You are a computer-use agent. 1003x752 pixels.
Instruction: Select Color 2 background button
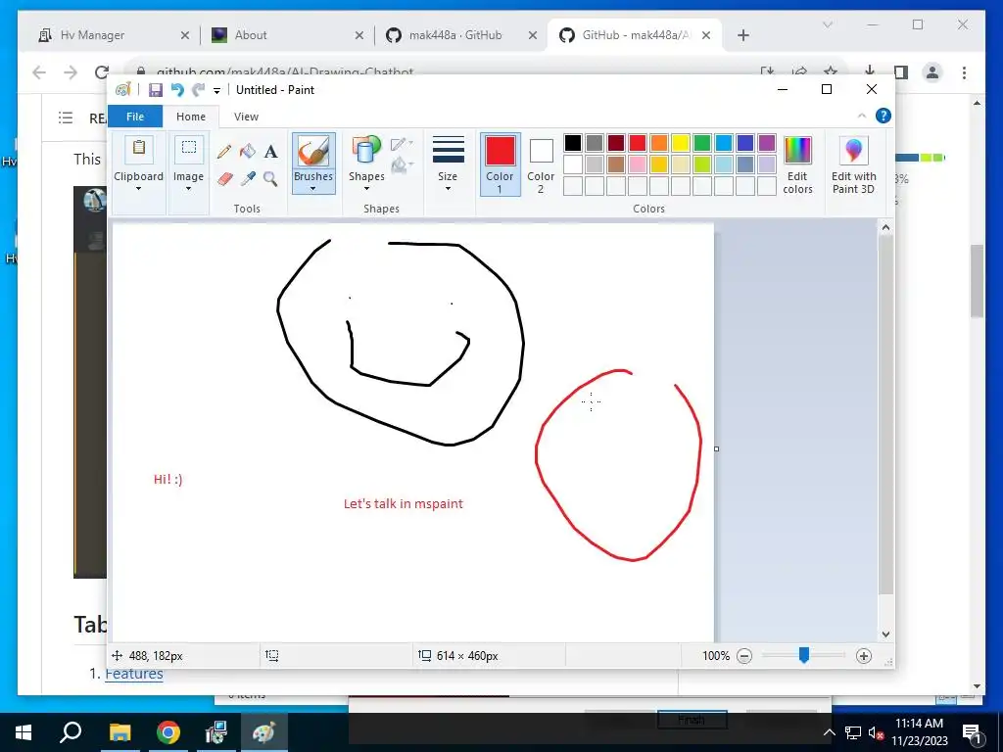[x=541, y=164]
